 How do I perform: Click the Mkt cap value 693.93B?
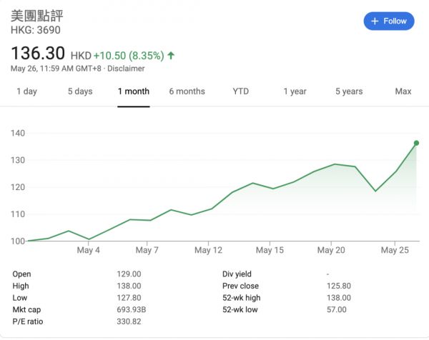click(131, 298)
